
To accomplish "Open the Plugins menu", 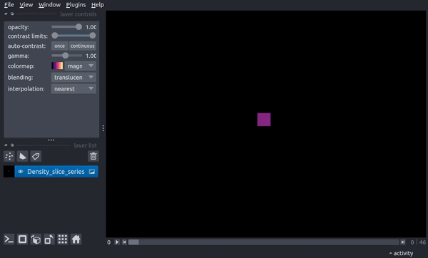I will tap(76, 5).
